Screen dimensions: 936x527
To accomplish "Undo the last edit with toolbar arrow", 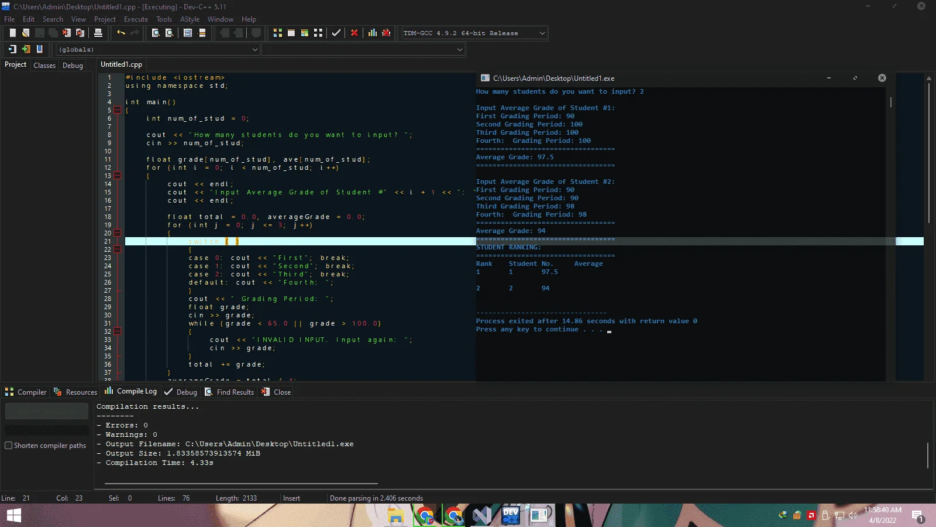I will point(121,33).
